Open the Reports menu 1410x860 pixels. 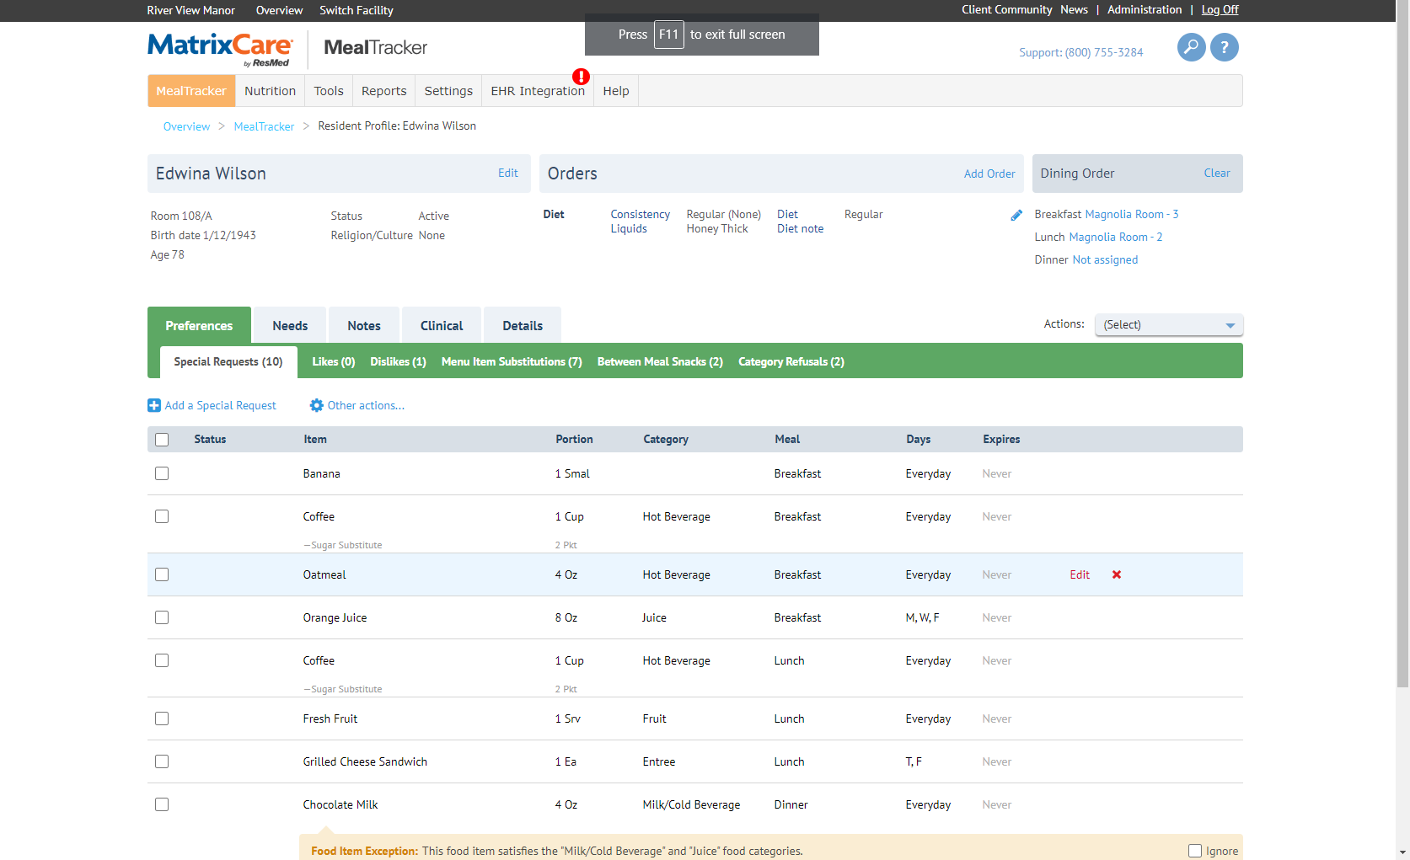383,90
